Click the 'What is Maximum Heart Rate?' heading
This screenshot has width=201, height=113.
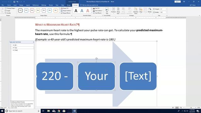tap(57, 24)
